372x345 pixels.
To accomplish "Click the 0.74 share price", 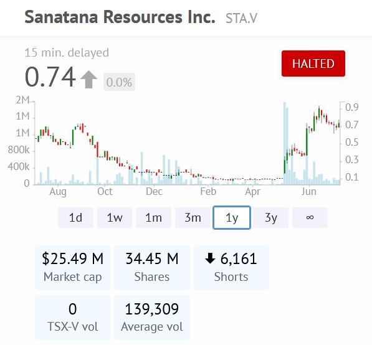I will pos(50,77).
